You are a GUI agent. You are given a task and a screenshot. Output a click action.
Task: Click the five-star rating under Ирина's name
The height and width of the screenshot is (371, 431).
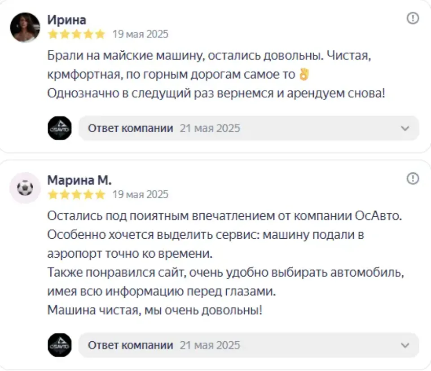[x=76, y=34]
